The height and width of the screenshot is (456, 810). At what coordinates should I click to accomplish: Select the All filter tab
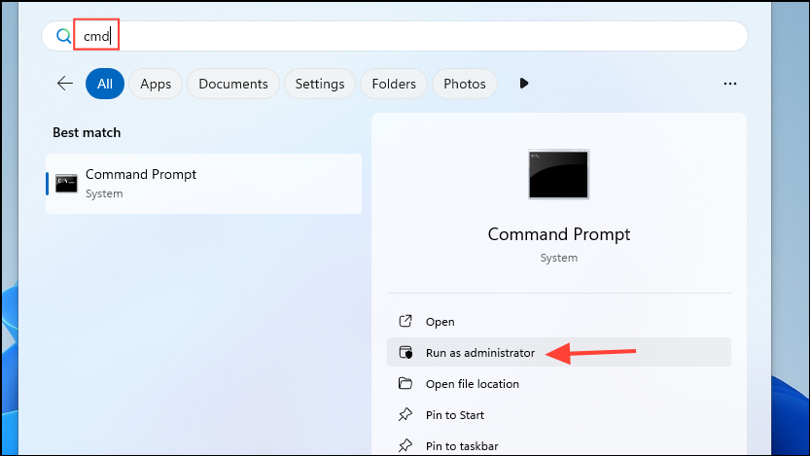[x=105, y=84]
